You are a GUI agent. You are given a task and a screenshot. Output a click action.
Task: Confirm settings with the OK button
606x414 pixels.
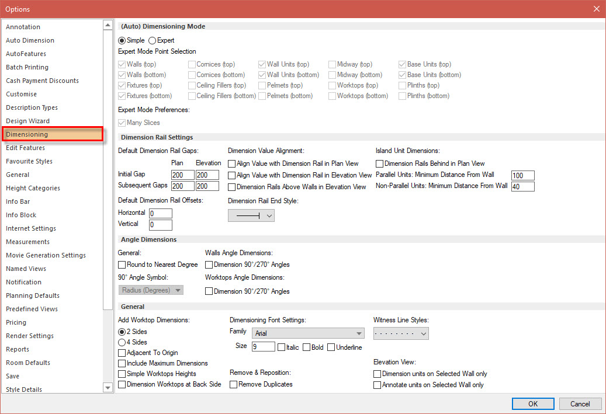pos(532,403)
